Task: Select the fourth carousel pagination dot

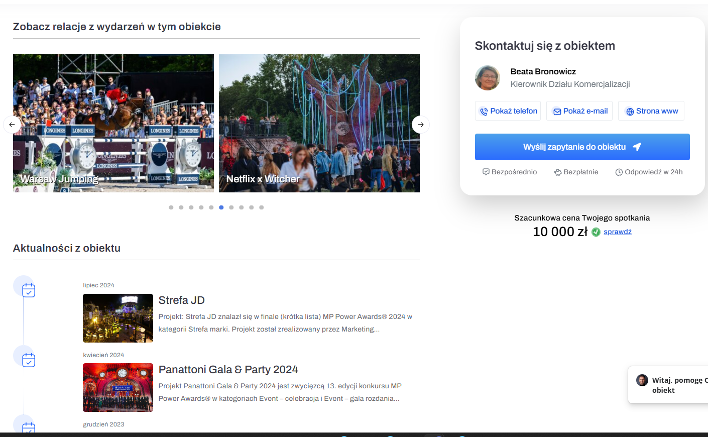Action: [x=201, y=207]
